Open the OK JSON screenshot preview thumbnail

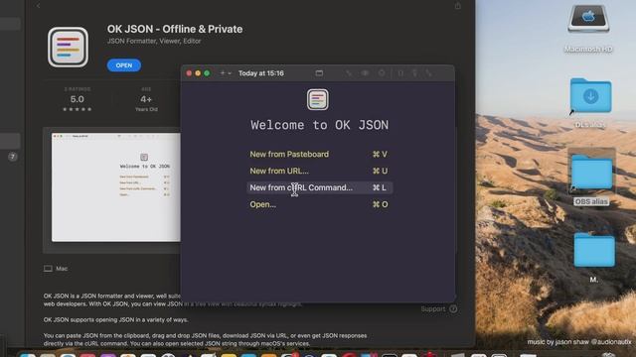(x=116, y=187)
